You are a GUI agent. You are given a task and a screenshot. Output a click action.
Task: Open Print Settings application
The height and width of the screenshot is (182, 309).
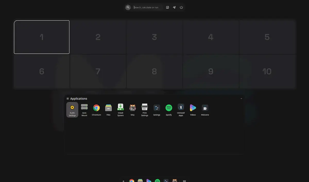click(145, 110)
